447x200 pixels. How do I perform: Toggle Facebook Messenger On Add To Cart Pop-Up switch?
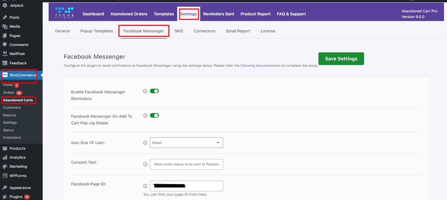coord(154,115)
